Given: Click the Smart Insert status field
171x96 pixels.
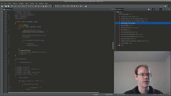Looking at the screenshot, I should coord(109,95).
